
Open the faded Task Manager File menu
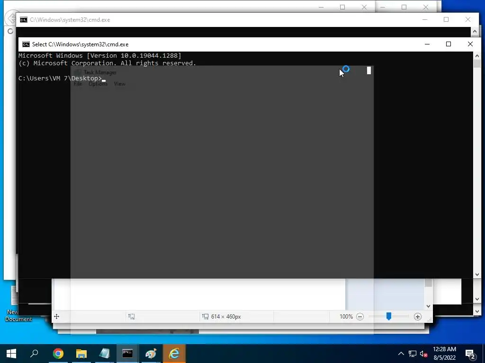pos(78,84)
